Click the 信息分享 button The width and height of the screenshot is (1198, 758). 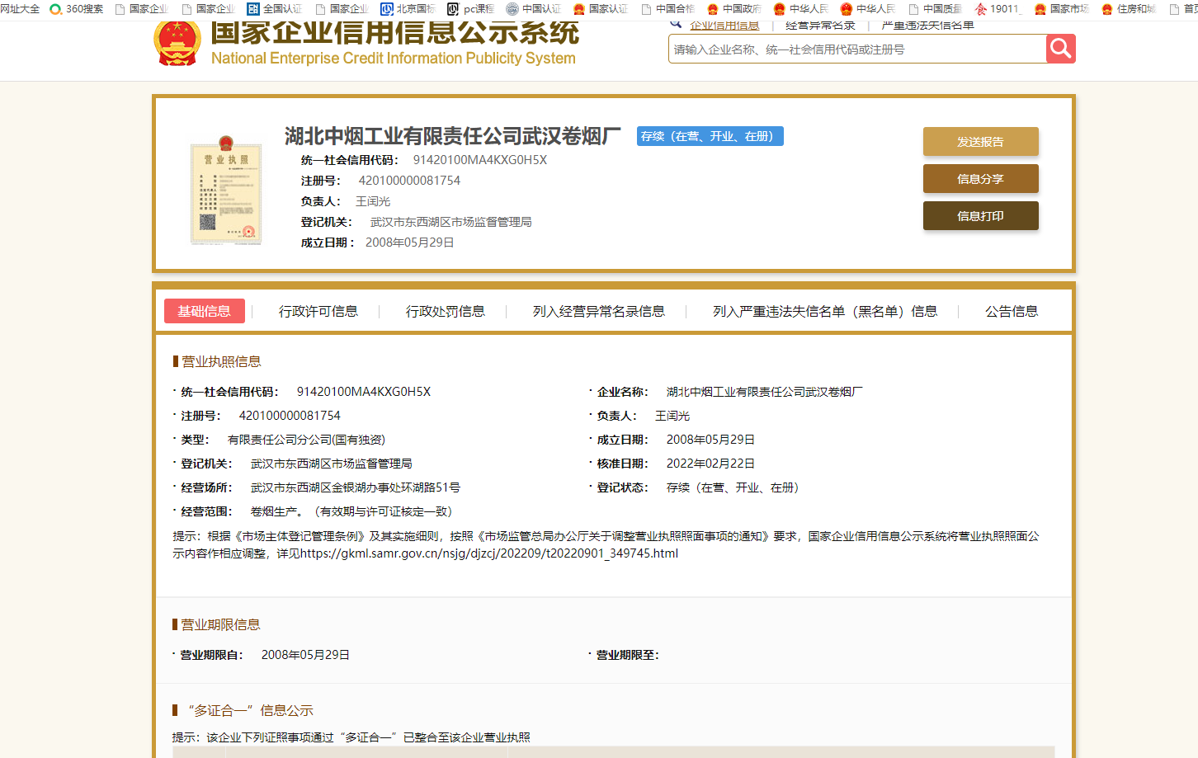click(980, 179)
